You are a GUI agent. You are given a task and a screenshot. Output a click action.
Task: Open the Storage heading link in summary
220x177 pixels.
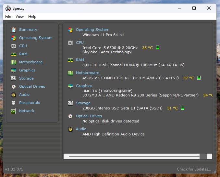(83, 103)
